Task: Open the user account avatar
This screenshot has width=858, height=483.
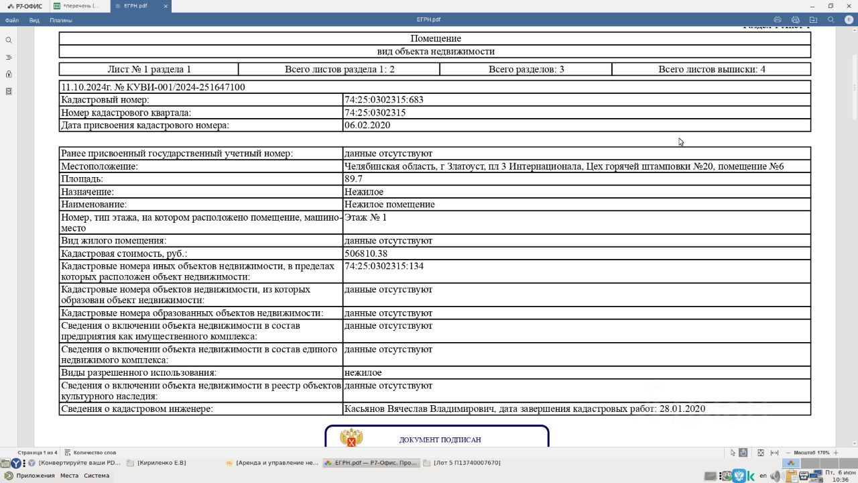Action: [x=849, y=20]
